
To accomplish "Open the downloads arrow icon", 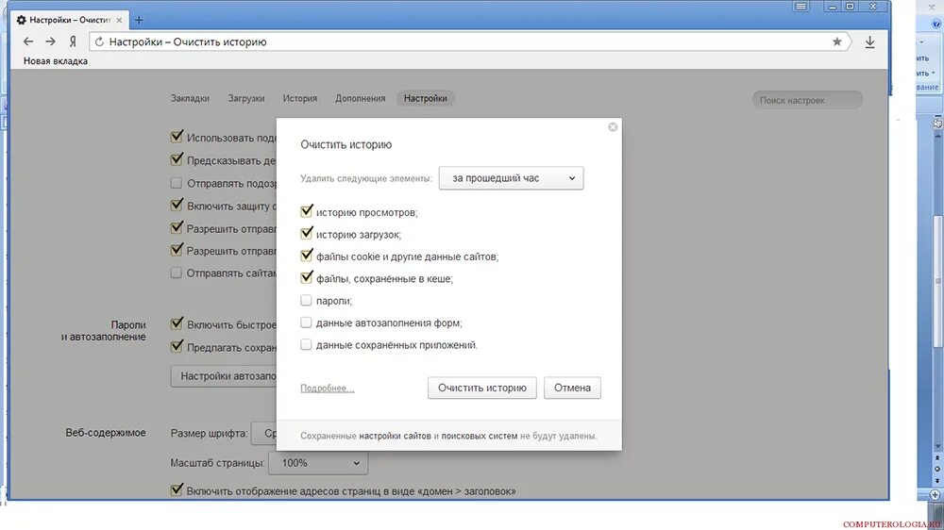I will tap(869, 42).
